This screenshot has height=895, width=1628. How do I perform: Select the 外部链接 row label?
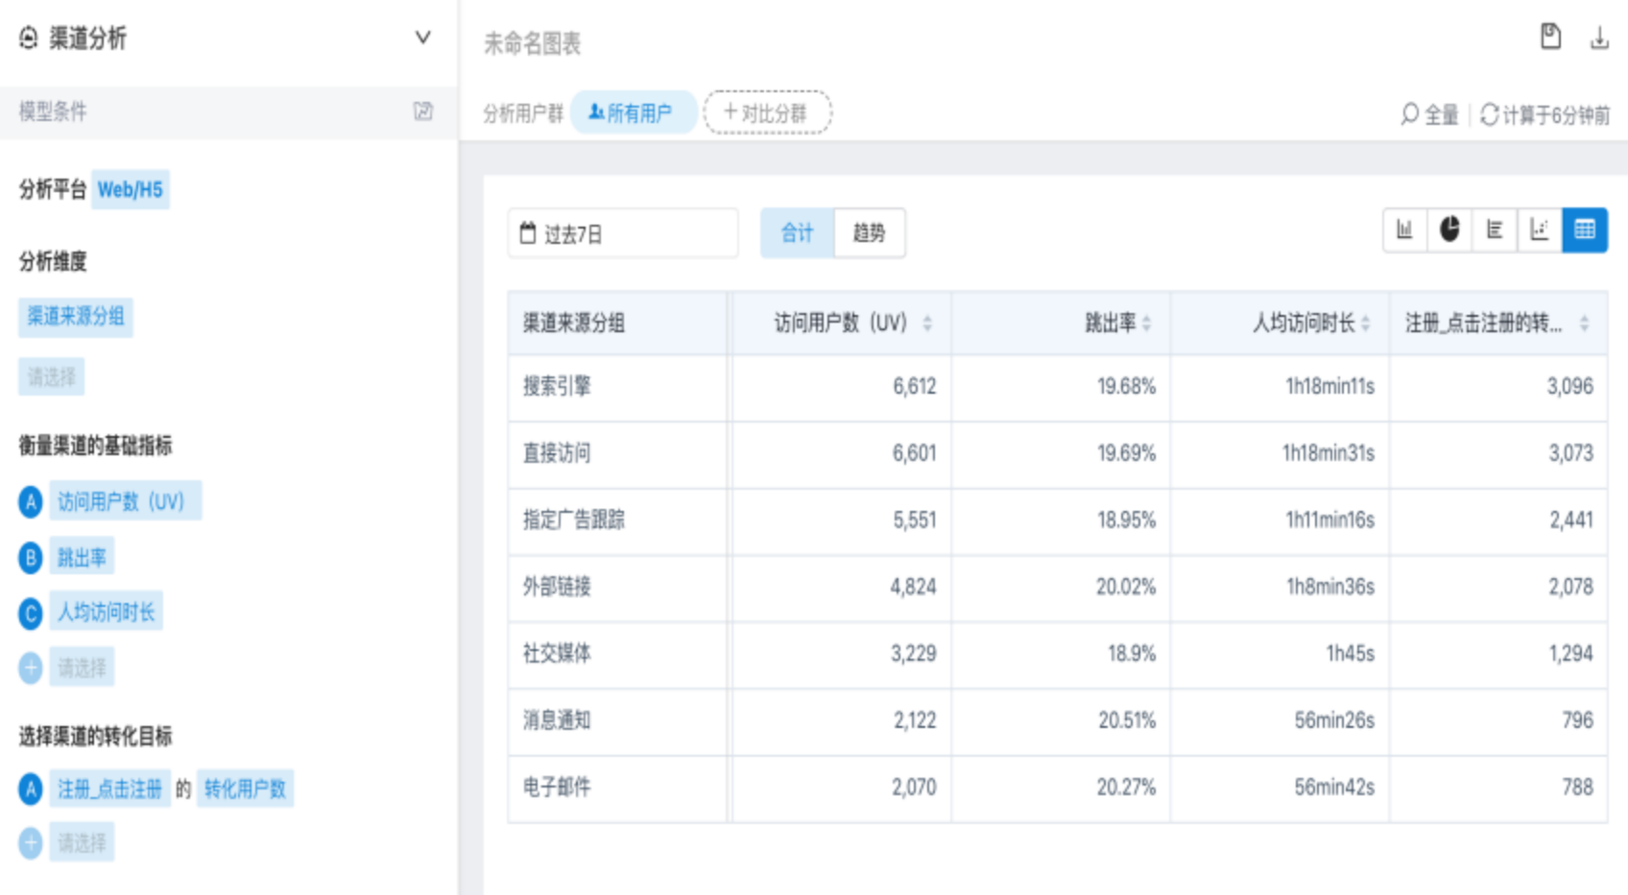pos(557,587)
